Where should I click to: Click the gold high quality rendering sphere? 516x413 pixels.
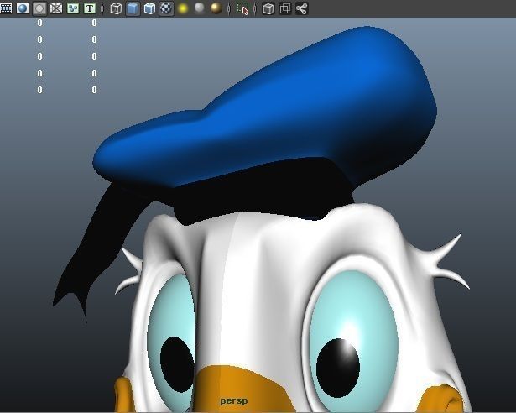pyautogui.click(x=216, y=8)
